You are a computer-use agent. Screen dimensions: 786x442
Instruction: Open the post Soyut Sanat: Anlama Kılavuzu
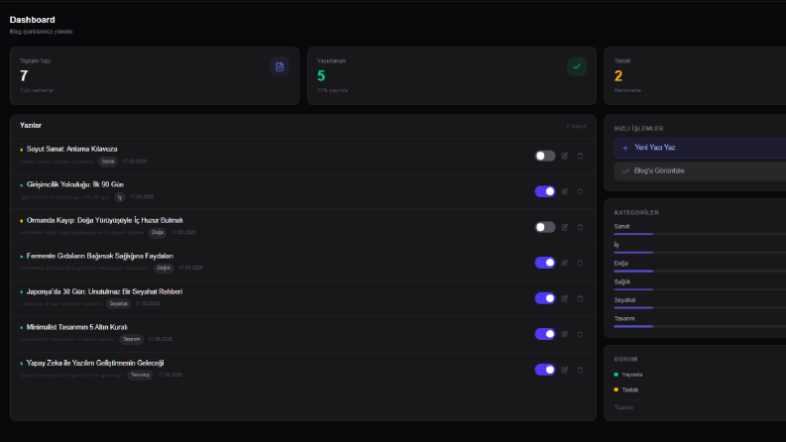click(x=71, y=149)
